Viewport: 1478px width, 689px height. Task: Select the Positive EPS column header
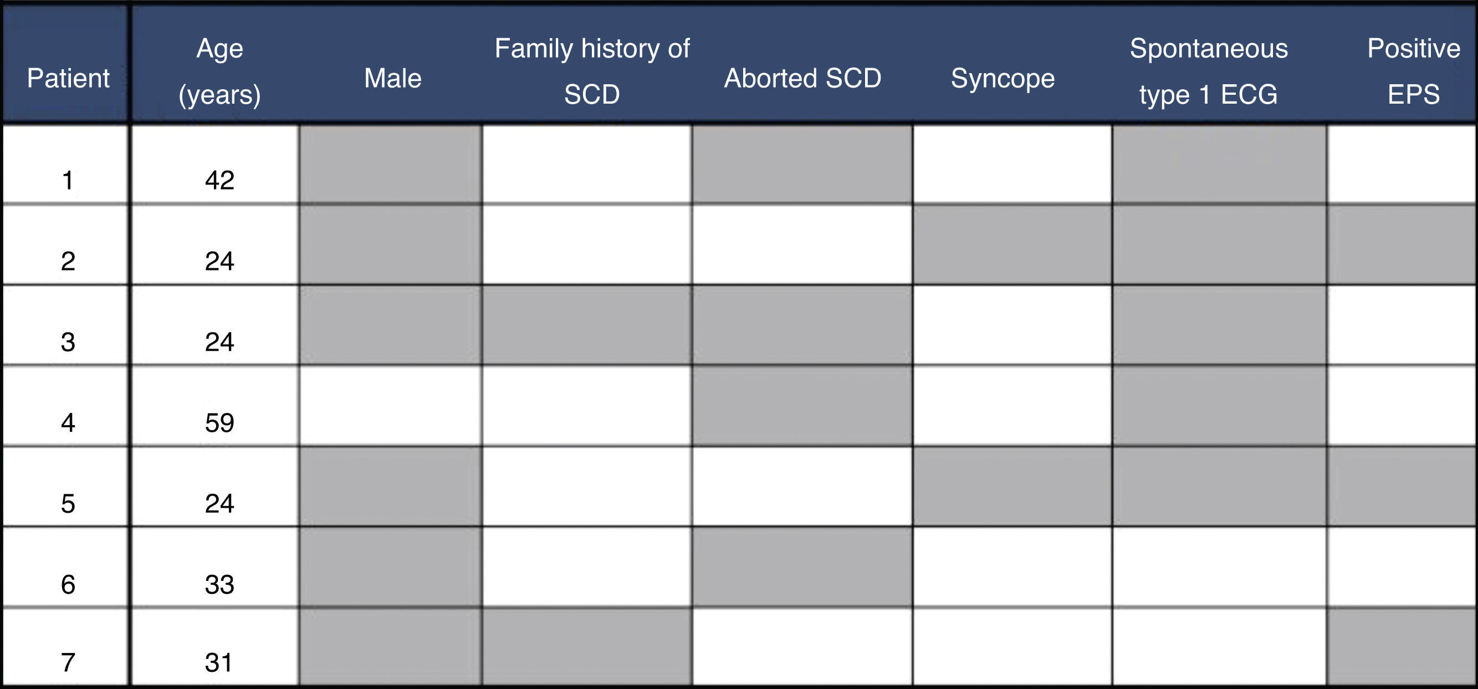(x=1413, y=71)
